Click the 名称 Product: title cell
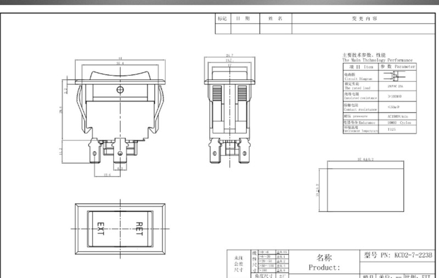439x278 pixels. coord(324,262)
